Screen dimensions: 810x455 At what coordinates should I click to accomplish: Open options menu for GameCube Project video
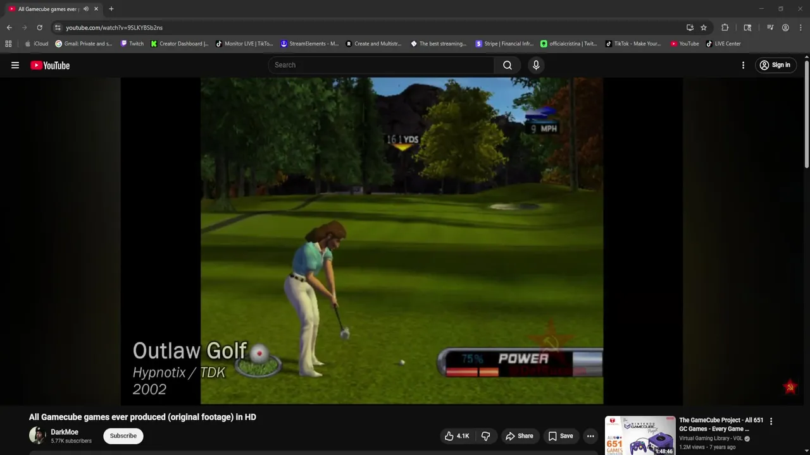771,422
